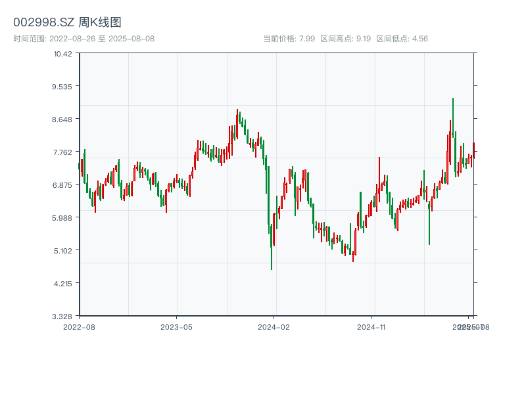Click the 2024-11 x-axis date label
Image resolution: width=526 pixels, height=394 pixels.
coord(372,326)
